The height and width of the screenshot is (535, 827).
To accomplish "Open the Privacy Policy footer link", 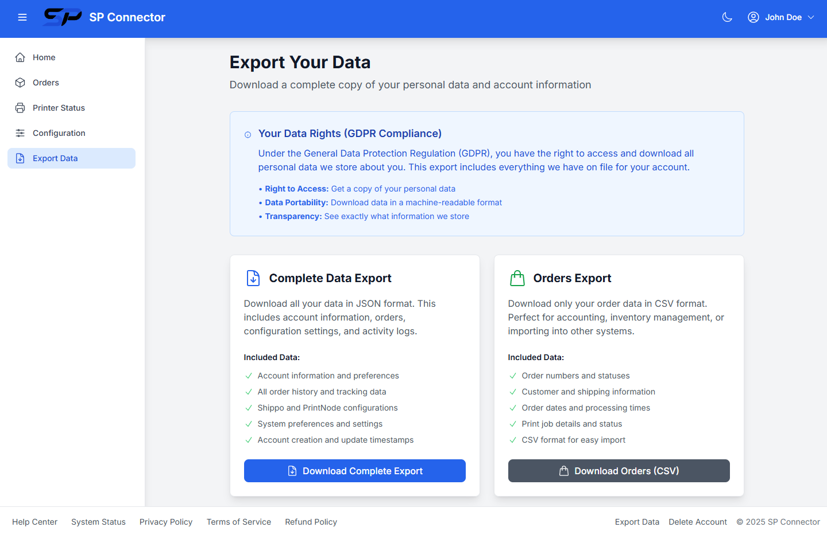I will pos(166,522).
